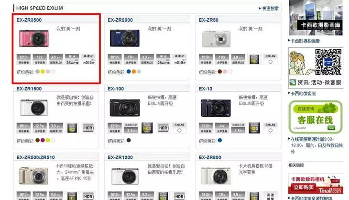
Task: Open the 卡西欧摄影画廊 arrow link
Action: 304,41
